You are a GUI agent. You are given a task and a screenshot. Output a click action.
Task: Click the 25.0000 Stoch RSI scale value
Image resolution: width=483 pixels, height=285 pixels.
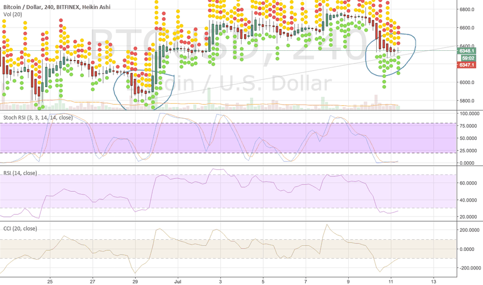(467, 151)
